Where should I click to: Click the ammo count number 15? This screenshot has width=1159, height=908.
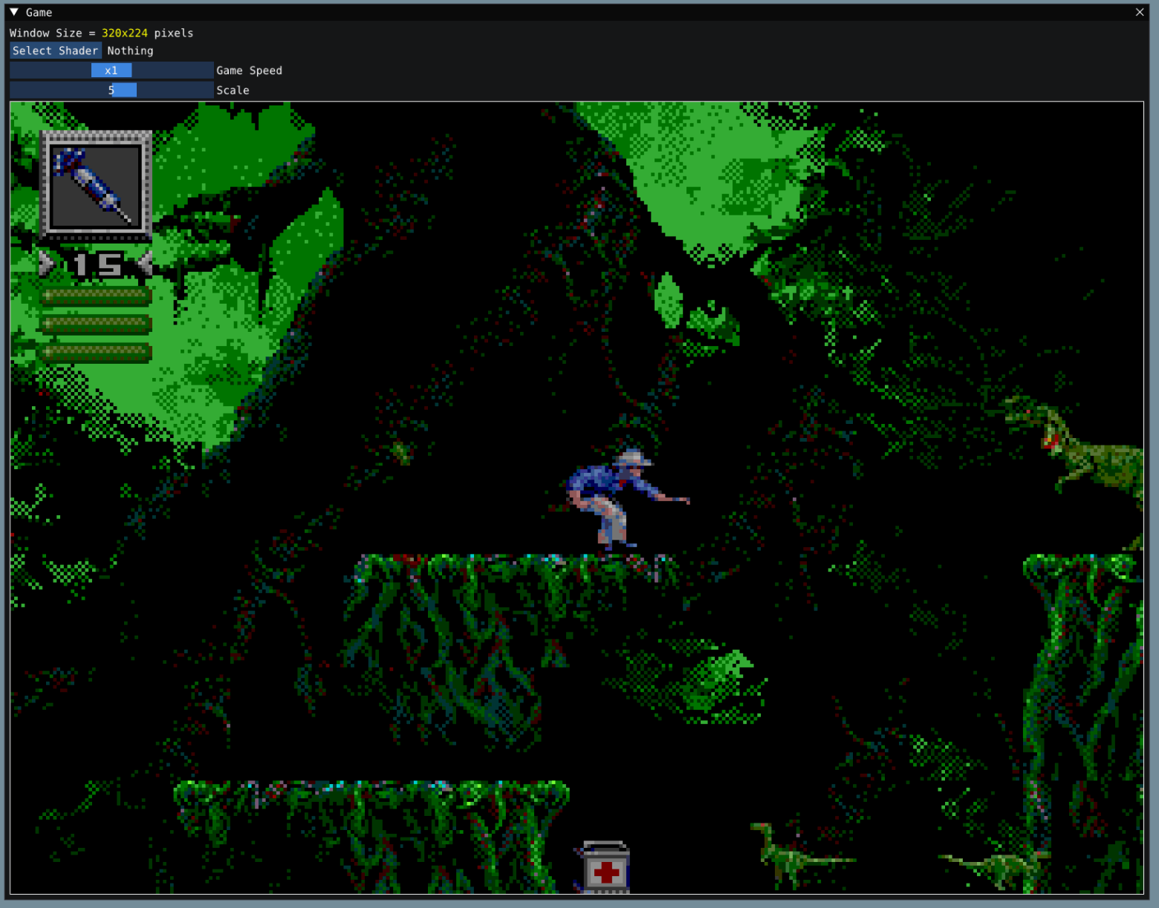97,262
